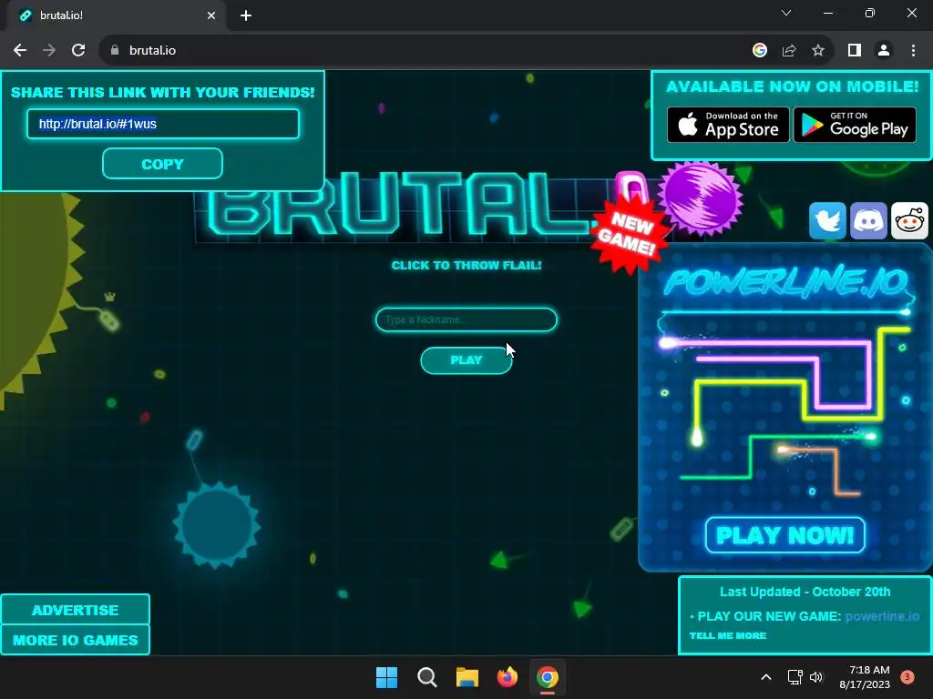The height and width of the screenshot is (699, 933).
Task: Open the tab search chevron
Action: (x=786, y=13)
